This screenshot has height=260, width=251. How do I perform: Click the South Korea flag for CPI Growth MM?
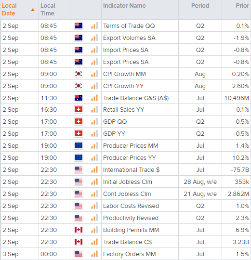click(79, 74)
